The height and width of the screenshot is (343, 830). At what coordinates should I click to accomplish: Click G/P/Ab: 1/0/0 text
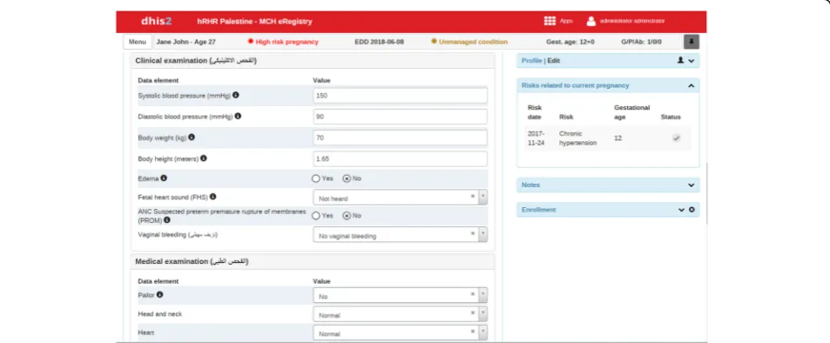pyautogui.click(x=641, y=42)
